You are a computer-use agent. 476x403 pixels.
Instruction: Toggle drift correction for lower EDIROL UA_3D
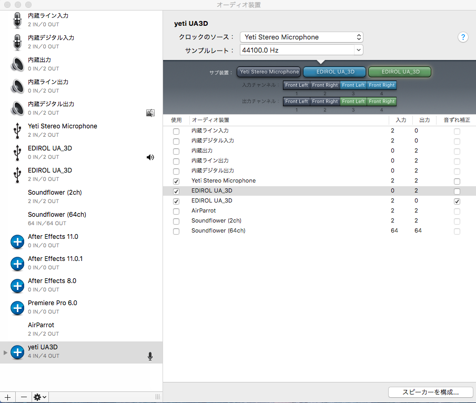457,201
